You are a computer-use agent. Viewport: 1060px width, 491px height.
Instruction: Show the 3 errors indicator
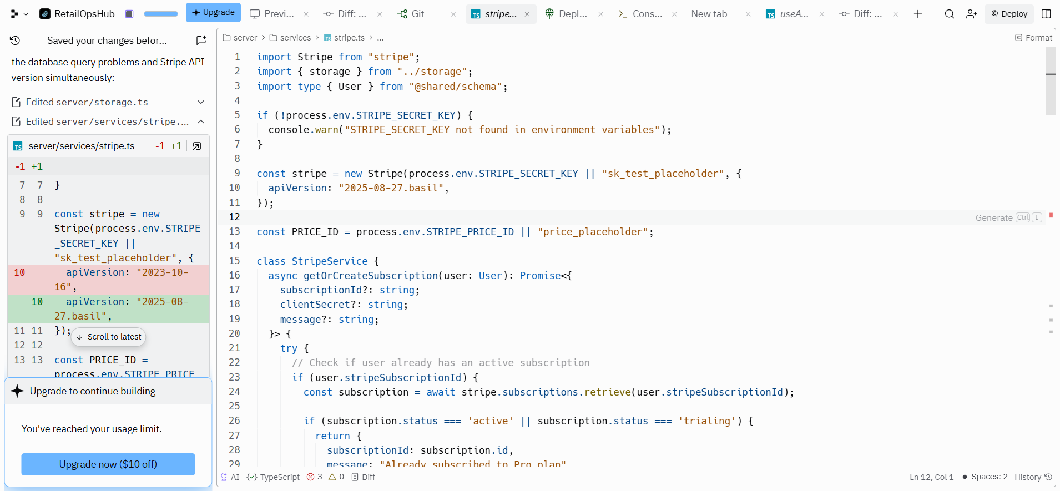tap(315, 477)
